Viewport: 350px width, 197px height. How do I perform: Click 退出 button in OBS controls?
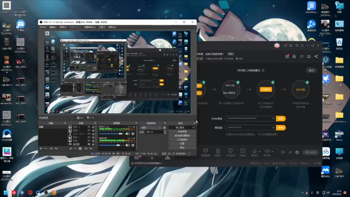pos(182,148)
